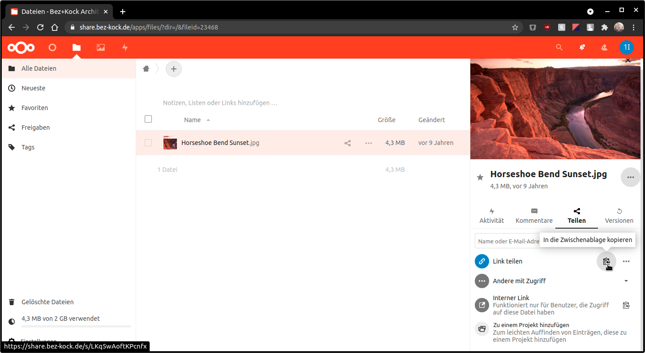Open the file row's three-dot actions menu
Image resolution: width=645 pixels, height=353 pixels.
tap(369, 143)
